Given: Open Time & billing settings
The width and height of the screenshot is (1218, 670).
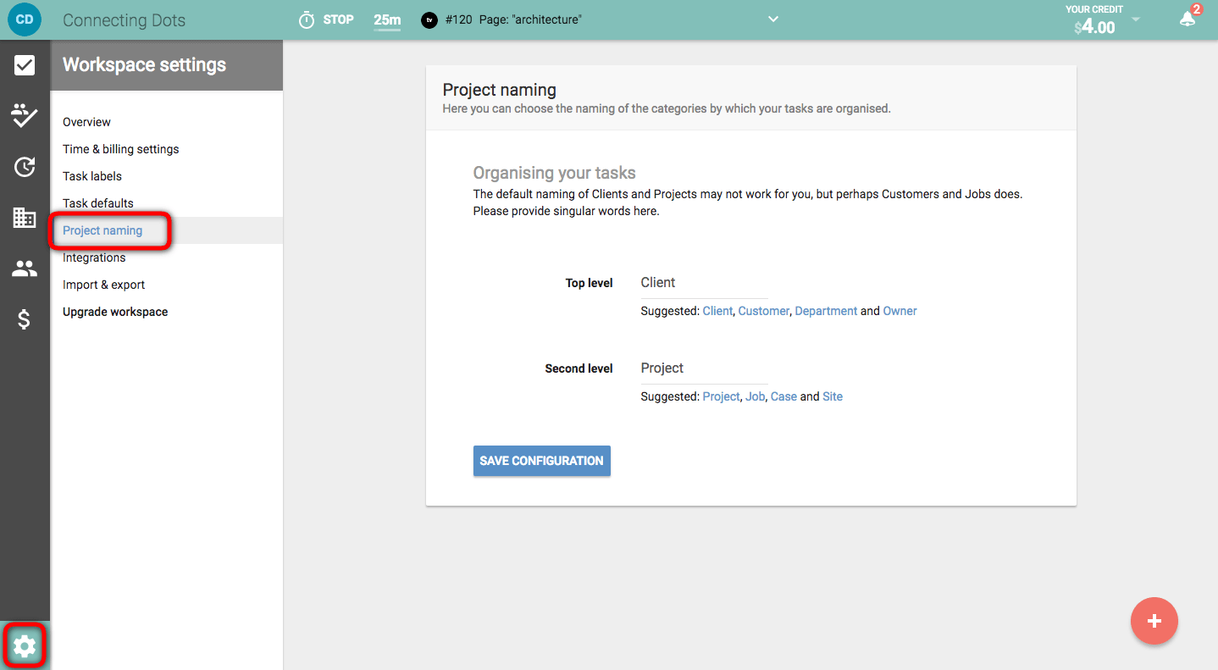Looking at the screenshot, I should 121,149.
